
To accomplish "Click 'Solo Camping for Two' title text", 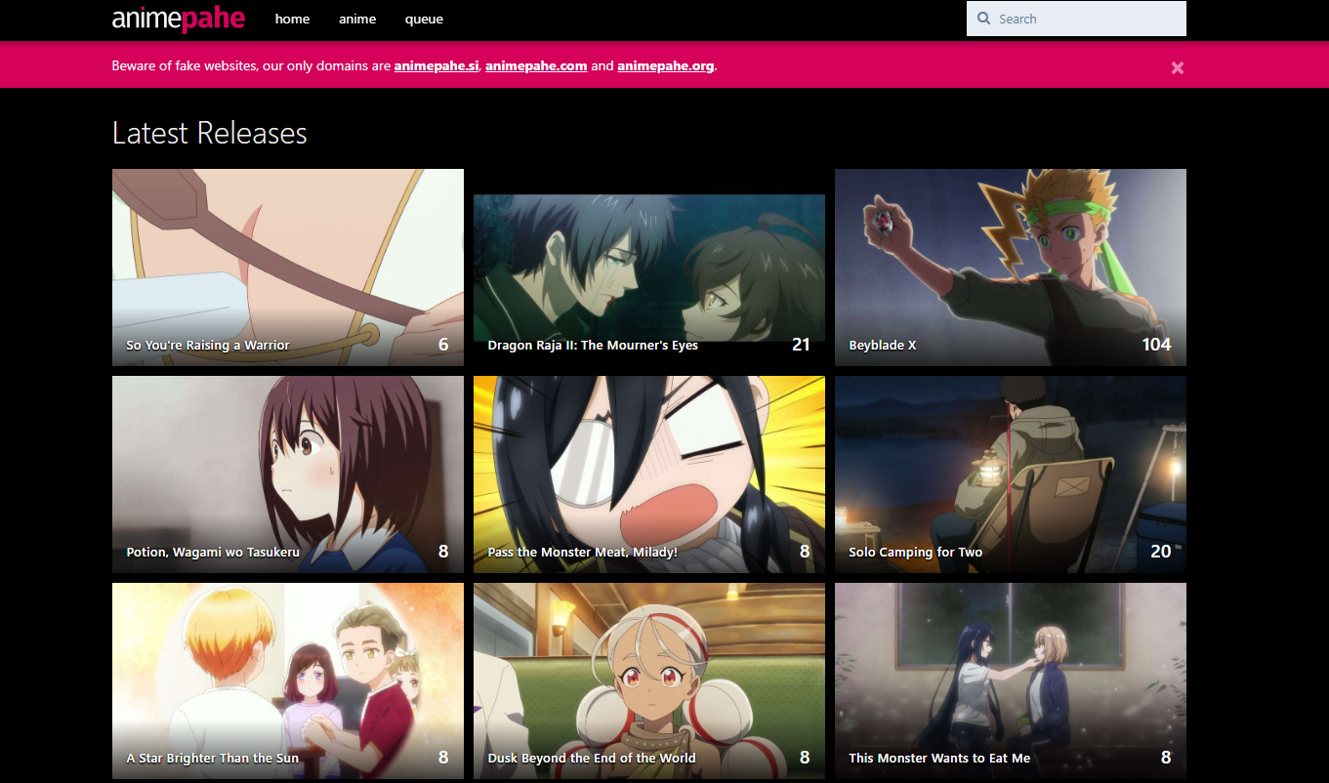I will (x=916, y=552).
